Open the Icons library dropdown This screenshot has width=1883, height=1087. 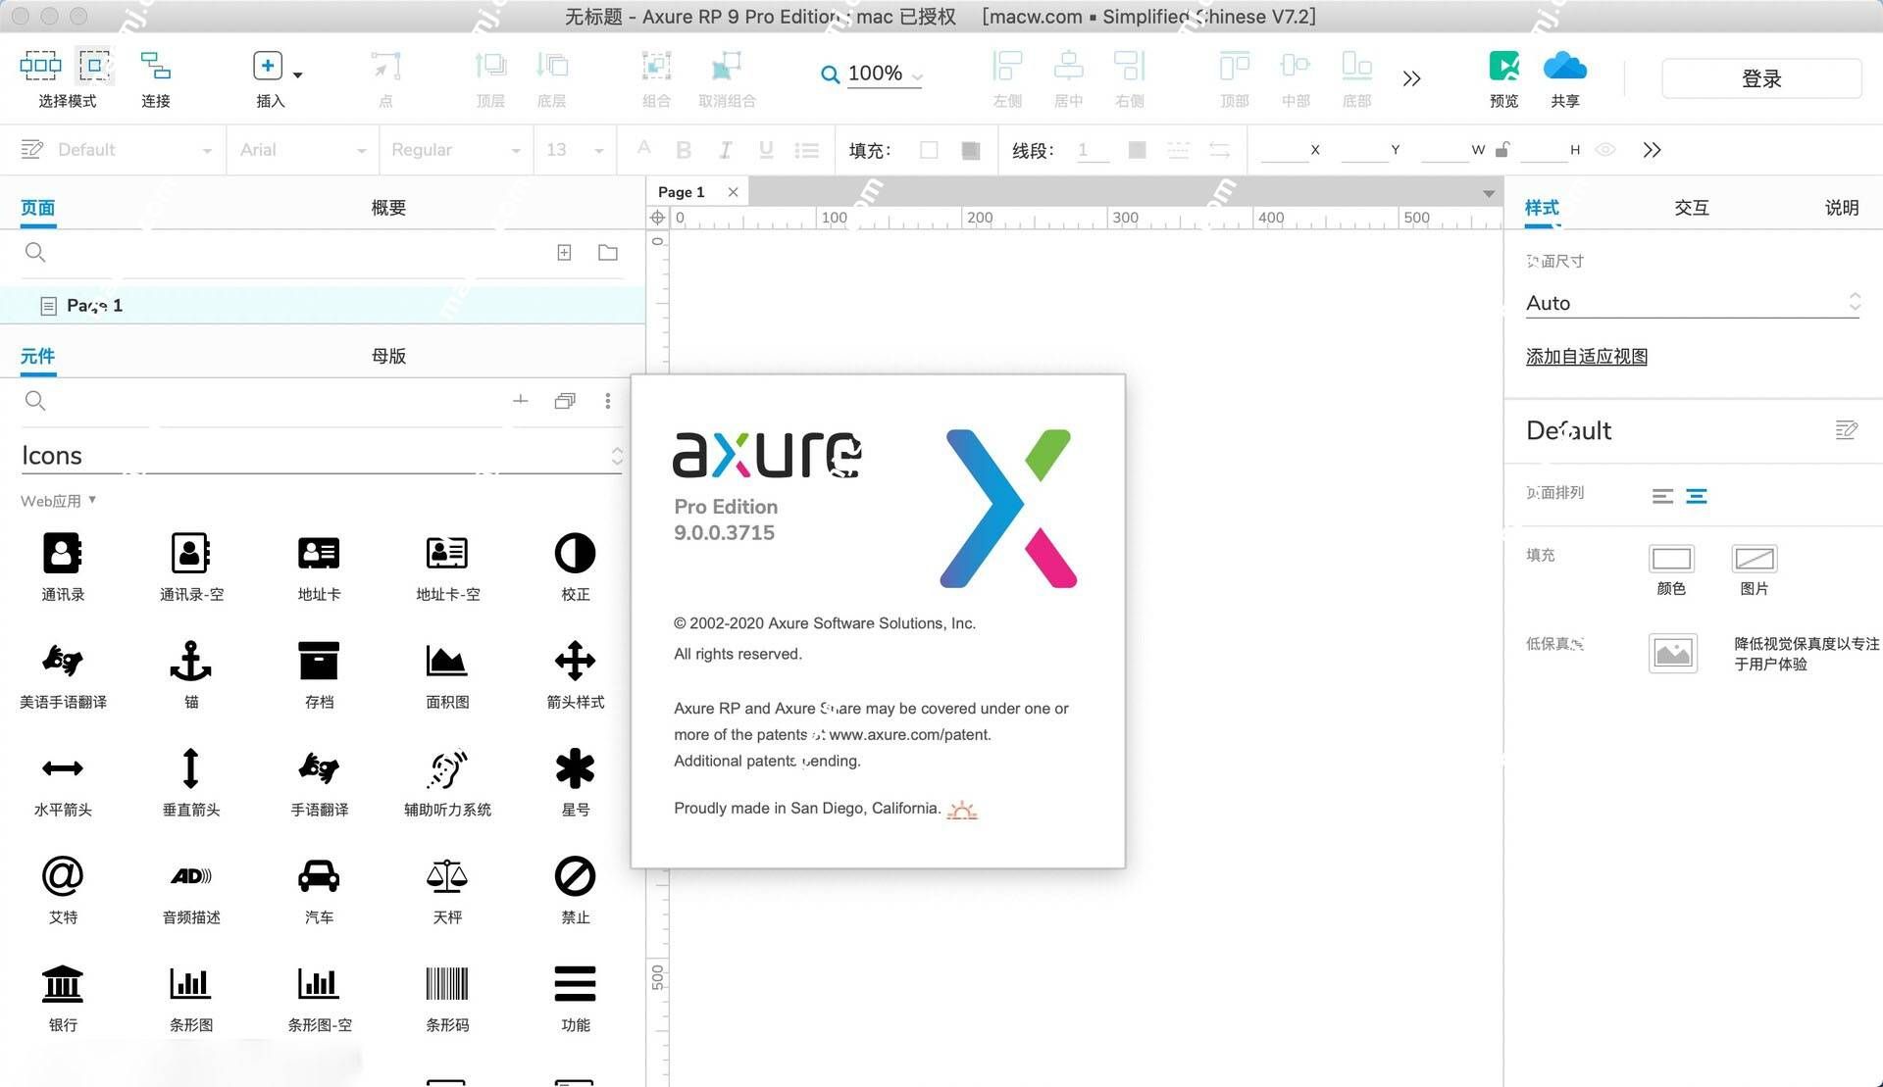322,456
